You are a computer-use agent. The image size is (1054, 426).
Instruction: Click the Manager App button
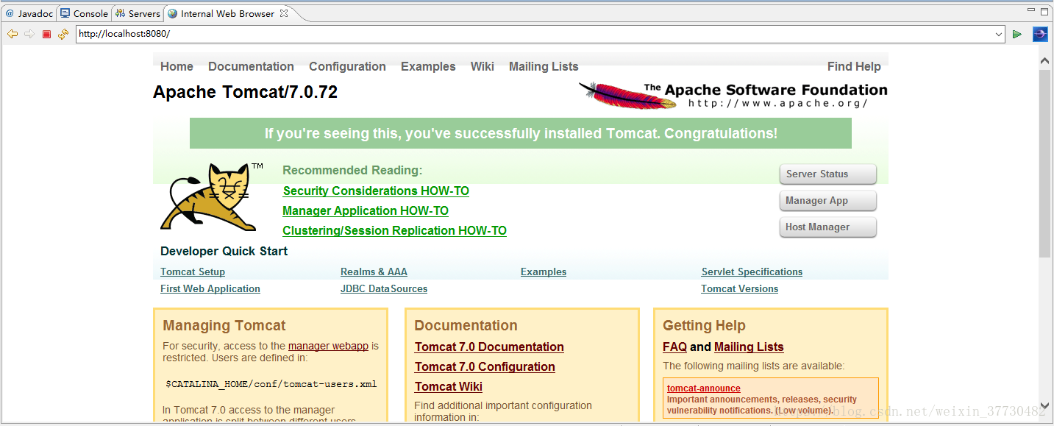[x=828, y=201]
